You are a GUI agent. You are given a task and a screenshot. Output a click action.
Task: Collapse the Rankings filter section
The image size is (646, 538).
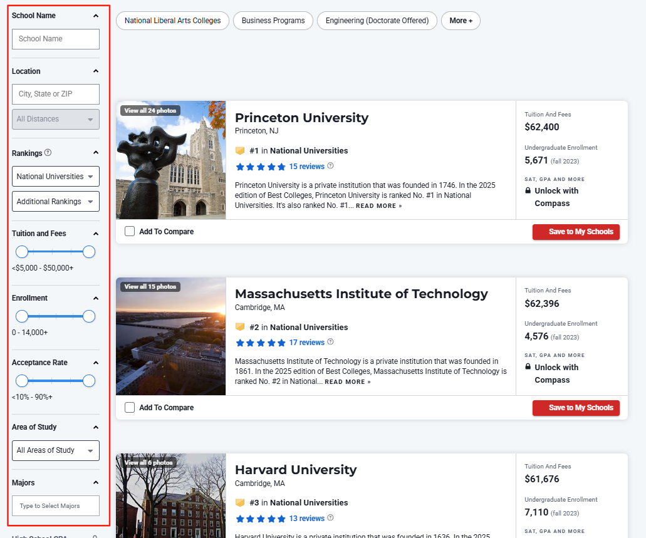point(96,152)
